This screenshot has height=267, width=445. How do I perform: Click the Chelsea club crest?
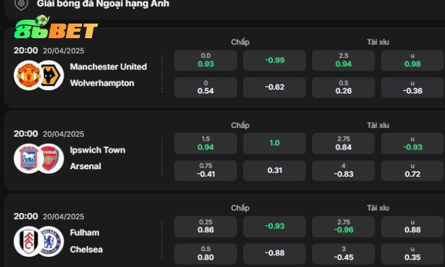coord(49,241)
